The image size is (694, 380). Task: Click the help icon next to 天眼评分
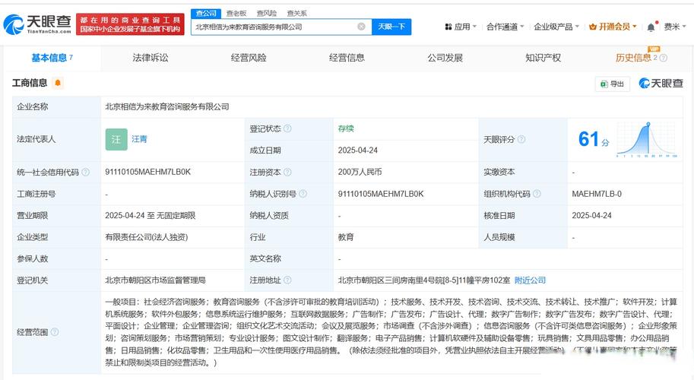[521, 139]
